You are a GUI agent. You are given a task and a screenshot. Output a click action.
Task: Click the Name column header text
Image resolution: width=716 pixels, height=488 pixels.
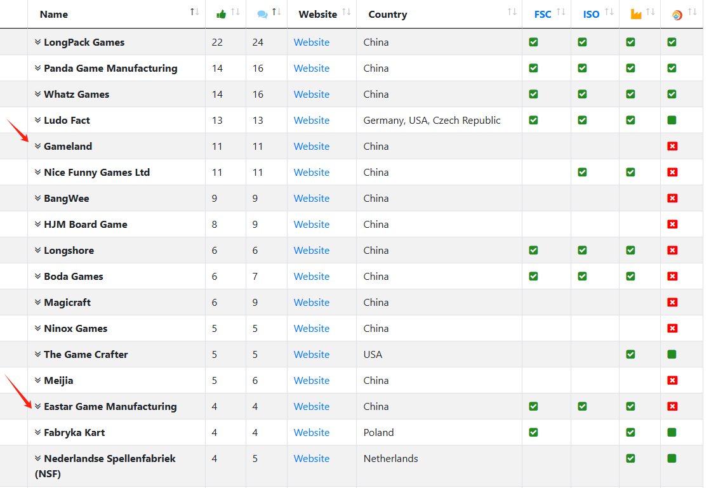(54, 15)
